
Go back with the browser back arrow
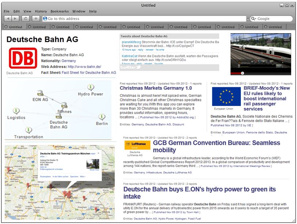point(8,19)
